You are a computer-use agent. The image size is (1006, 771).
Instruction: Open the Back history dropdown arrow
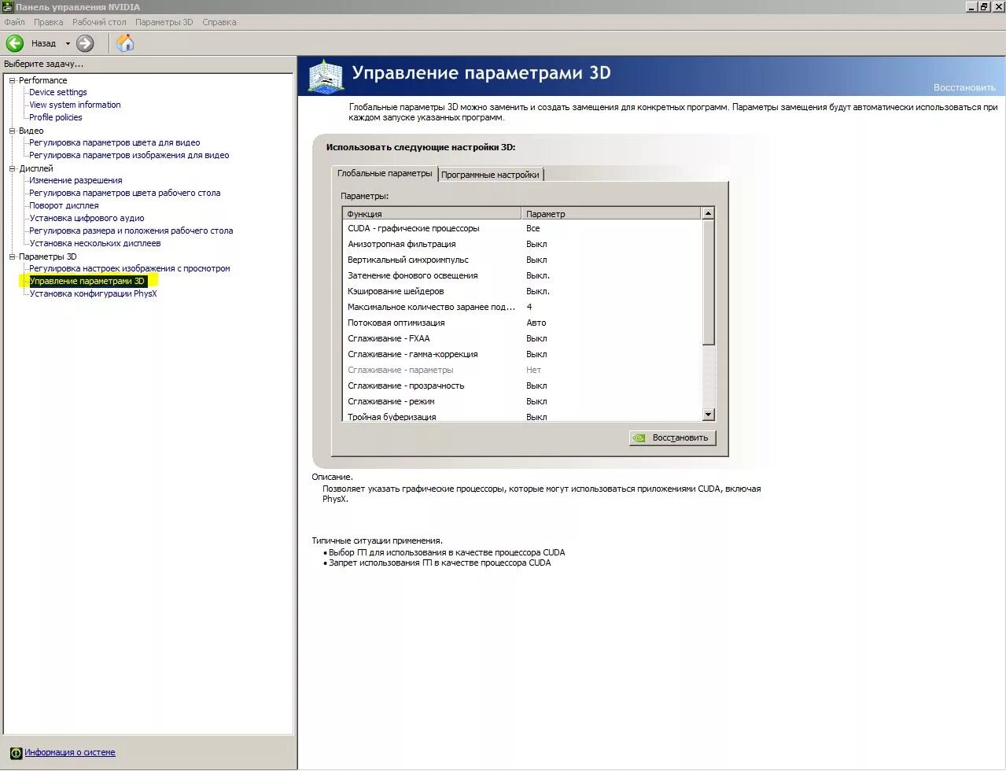[68, 43]
